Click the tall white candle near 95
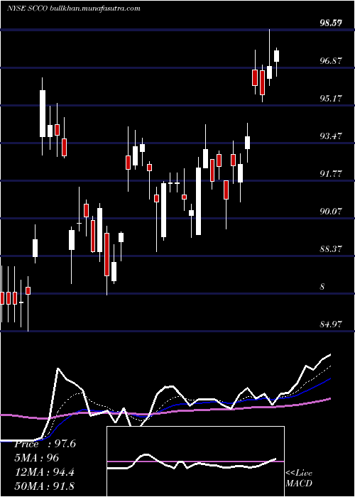This screenshot has height=497, width=355. (x=43, y=114)
